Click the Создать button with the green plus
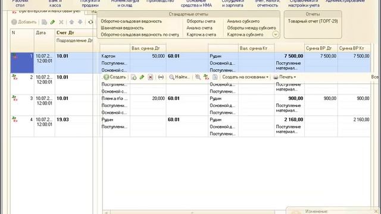Viewport: 381px width, 214px height. click(x=115, y=77)
